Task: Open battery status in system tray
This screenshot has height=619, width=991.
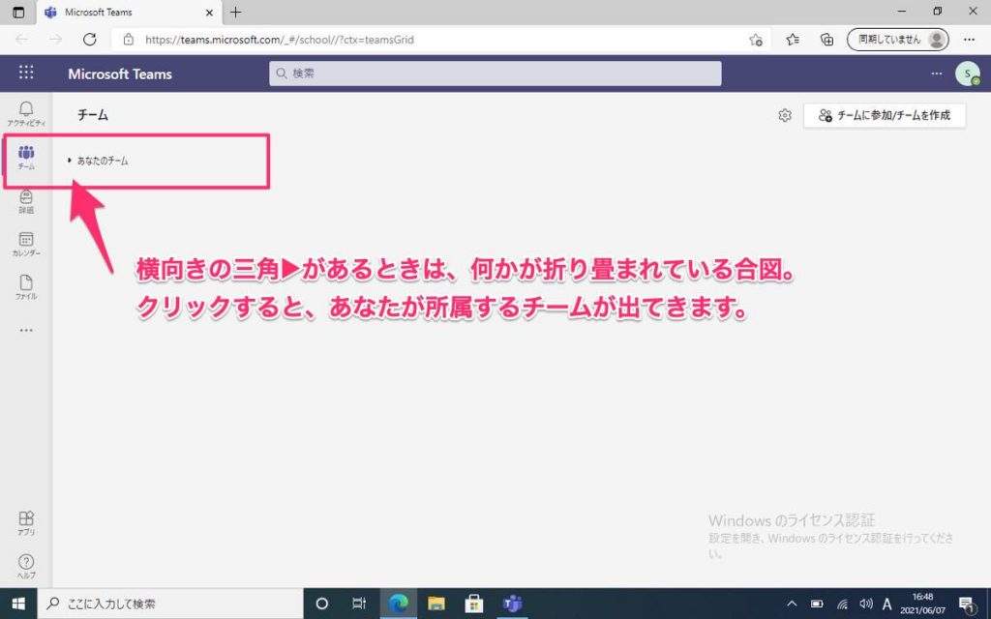Action: 817,604
